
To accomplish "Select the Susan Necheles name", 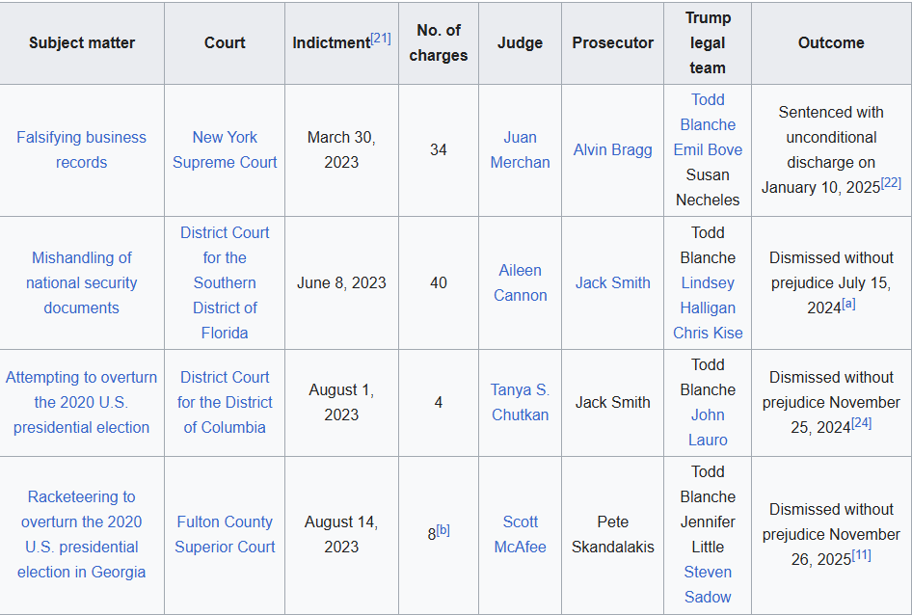I will (x=708, y=187).
